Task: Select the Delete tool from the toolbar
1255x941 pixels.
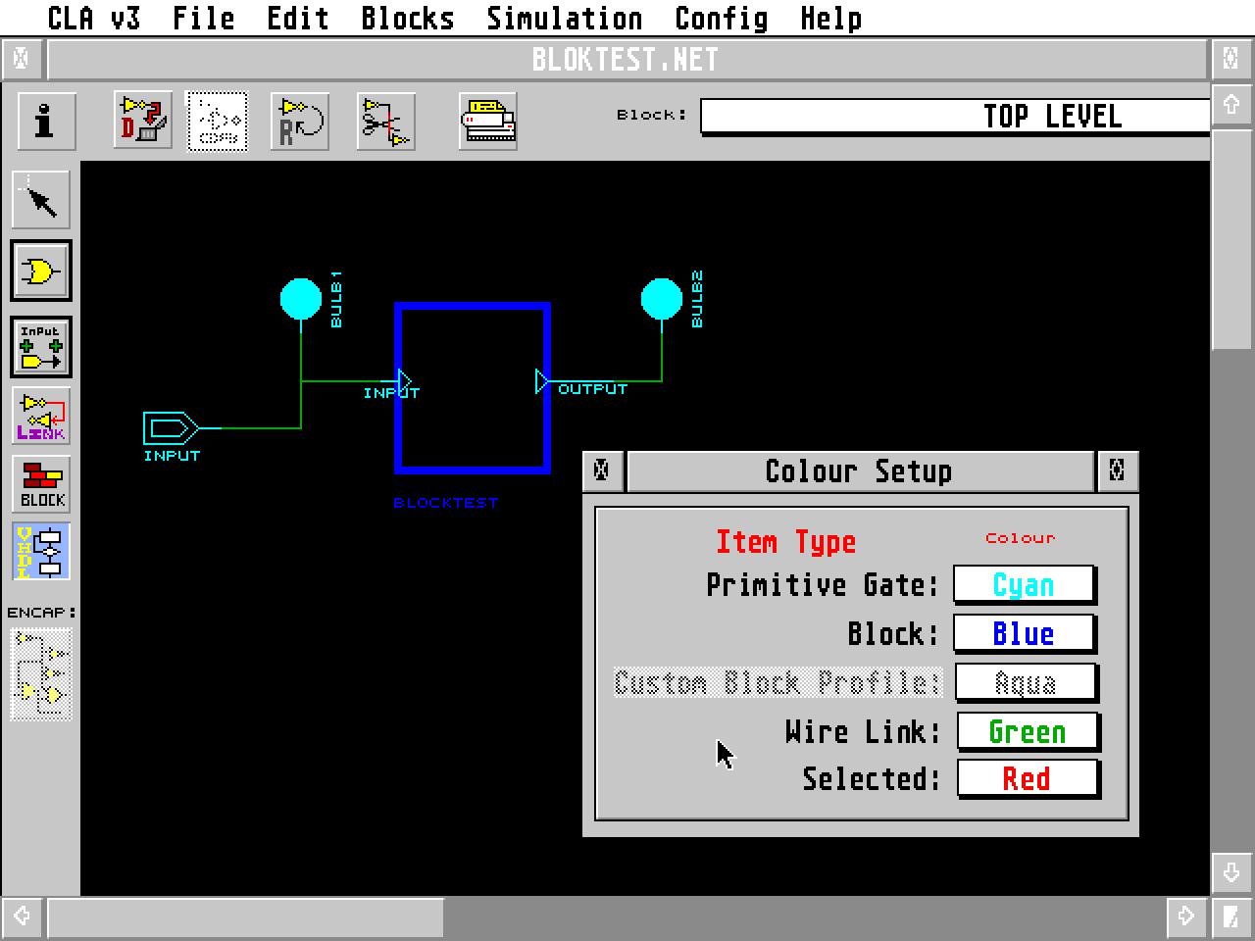Action: pyautogui.click(x=141, y=120)
